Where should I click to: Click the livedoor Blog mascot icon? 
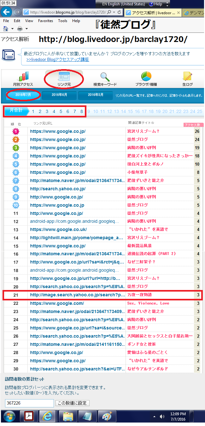click(9, 55)
